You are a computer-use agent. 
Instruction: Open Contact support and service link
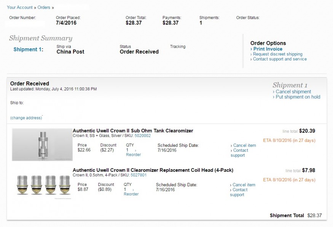[280, 59]
